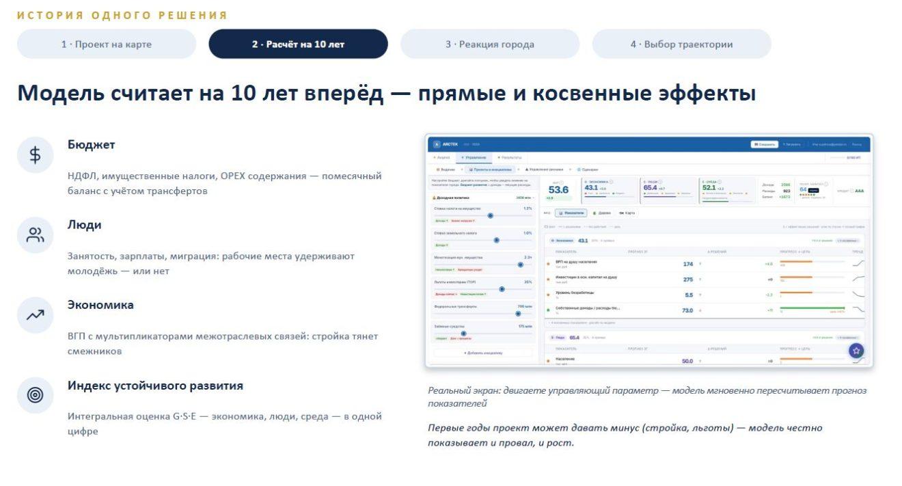Go to step 3 Реакция города
Viewport: 902px width, 486px height.
click(x=490, y=44)
